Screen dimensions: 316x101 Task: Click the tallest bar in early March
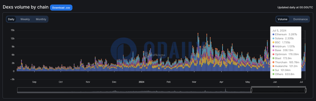198,52
